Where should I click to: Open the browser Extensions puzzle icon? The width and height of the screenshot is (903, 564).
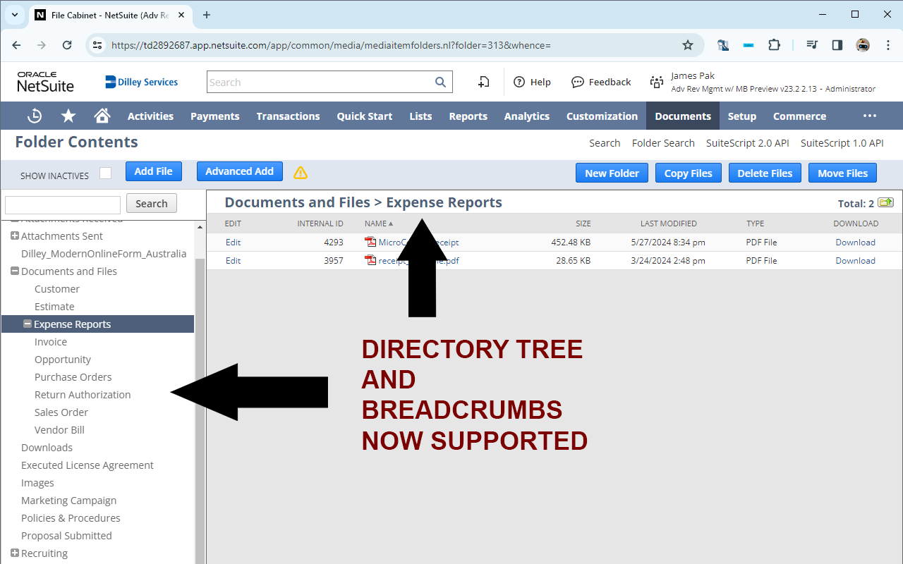click(774, 45)
